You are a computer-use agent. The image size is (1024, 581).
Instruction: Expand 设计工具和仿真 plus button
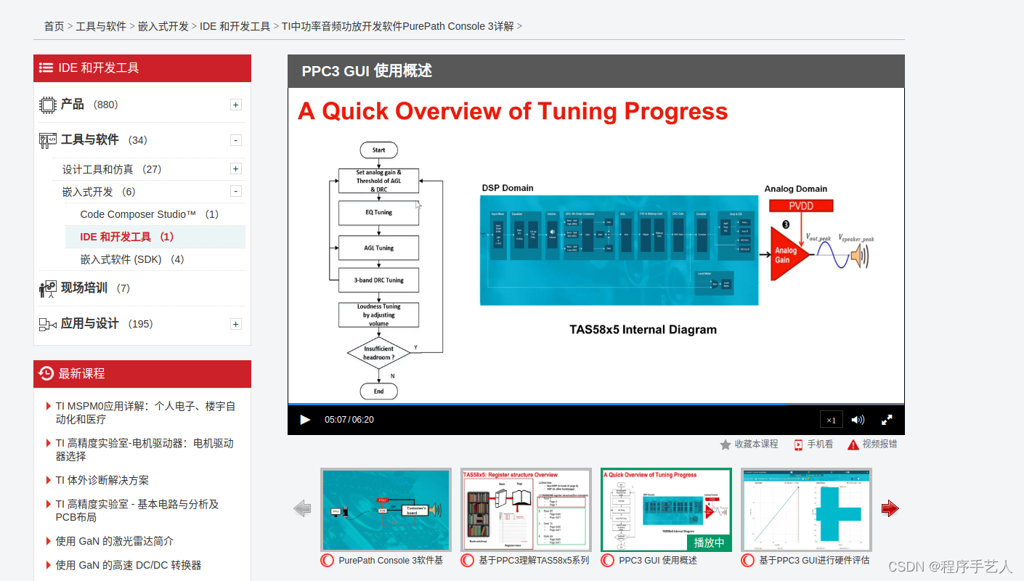pos(236,169)
